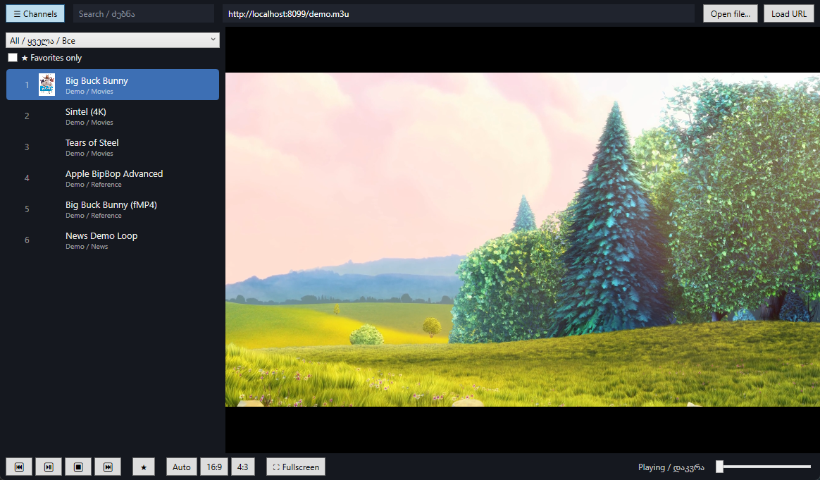Skip to the previous channel

point(19,467)
